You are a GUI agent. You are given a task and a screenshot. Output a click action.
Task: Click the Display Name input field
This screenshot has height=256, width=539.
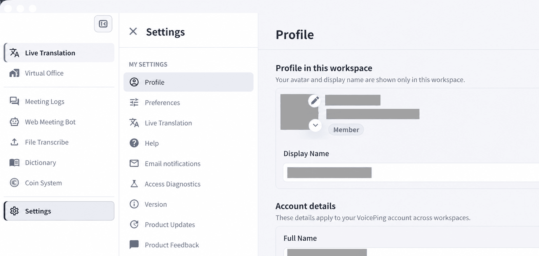click(411, 172)
